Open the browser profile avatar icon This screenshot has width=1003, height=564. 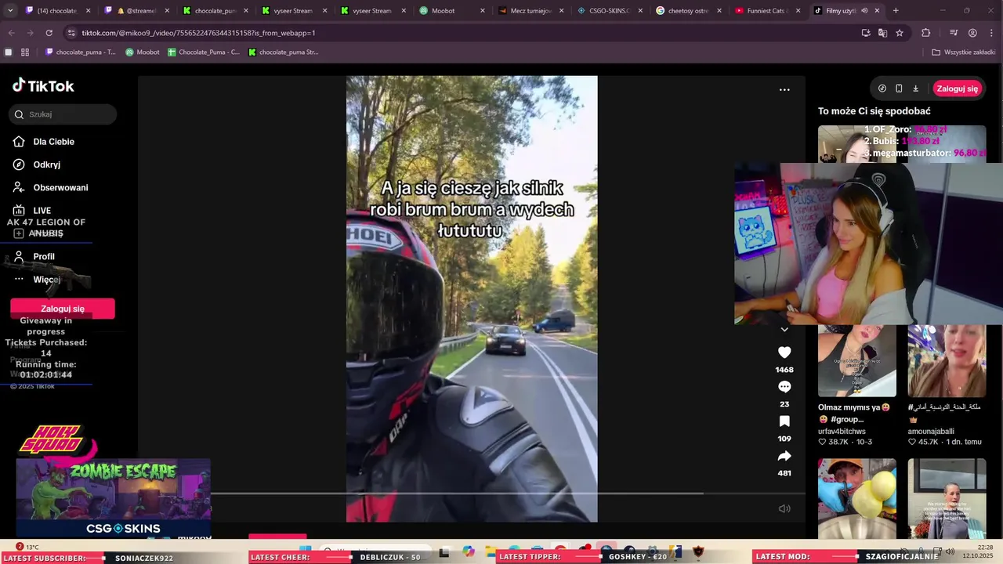click(972, 33)
